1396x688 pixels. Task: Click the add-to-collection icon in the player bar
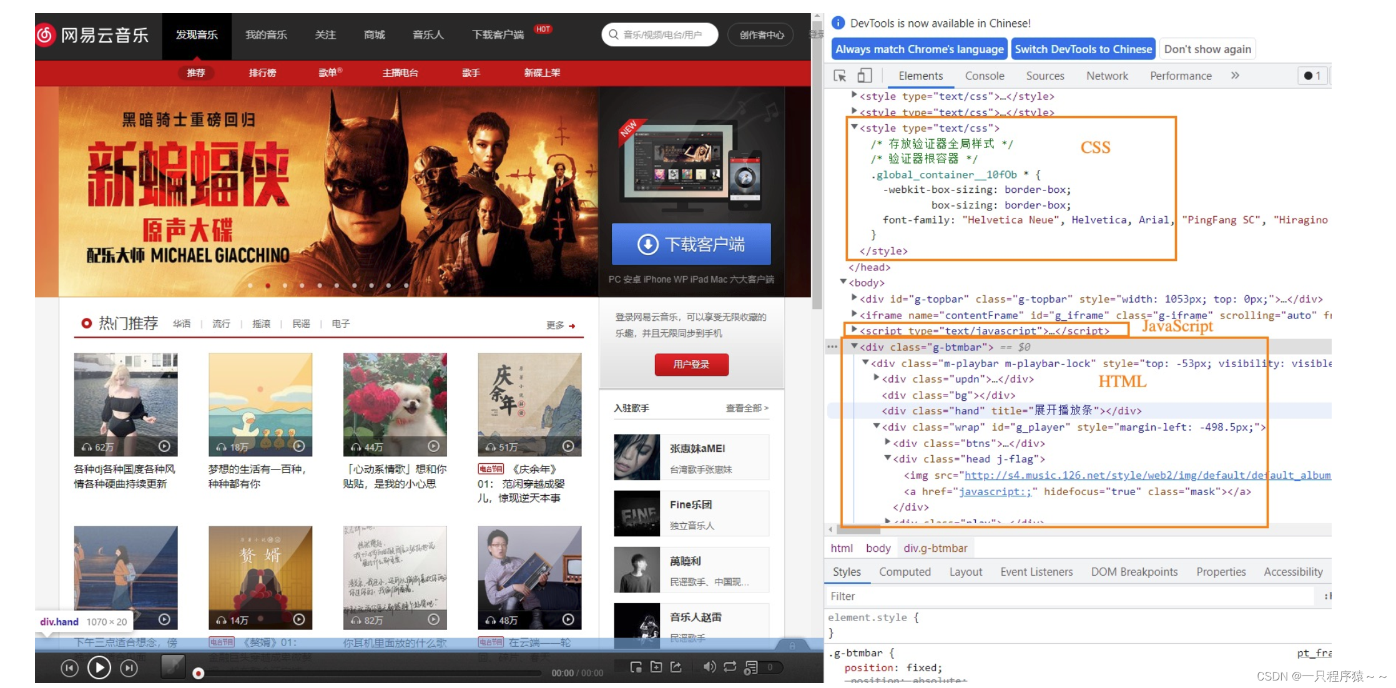point(656,667)
